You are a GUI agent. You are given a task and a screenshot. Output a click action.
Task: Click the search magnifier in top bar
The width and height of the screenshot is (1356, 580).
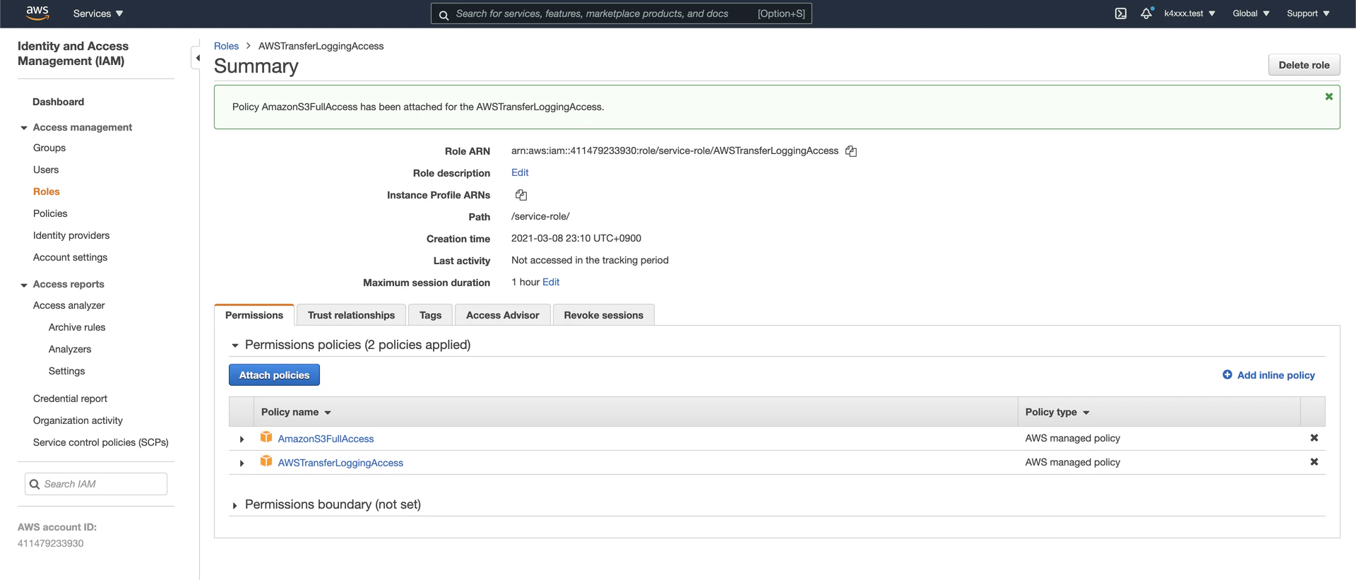[x=444, y=15]
